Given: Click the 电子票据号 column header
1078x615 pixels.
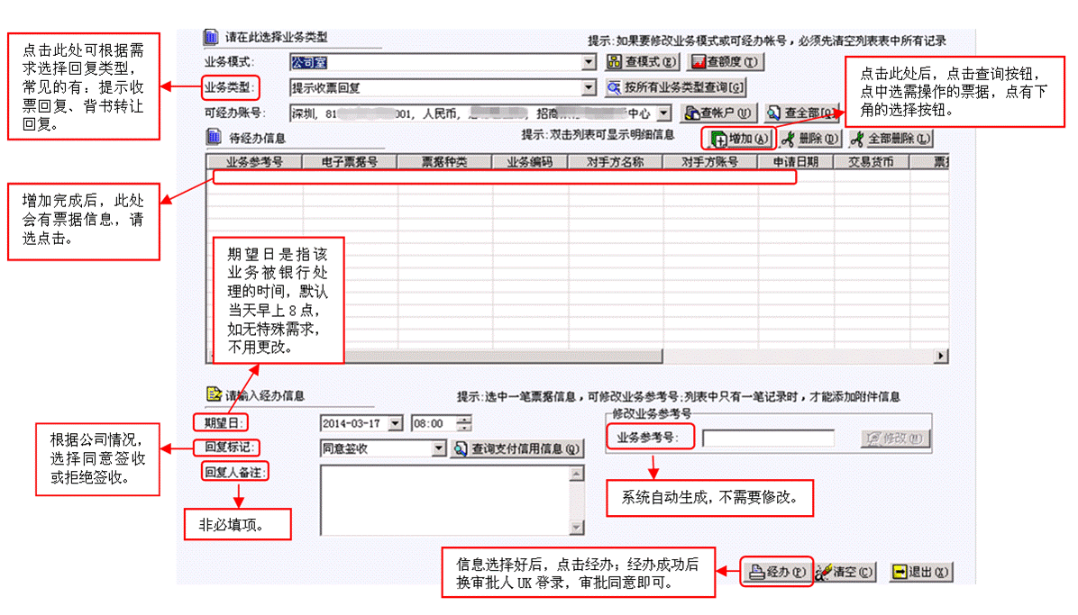Looking at the screenshot, I should pyautogui.click(x=349, y=163).
